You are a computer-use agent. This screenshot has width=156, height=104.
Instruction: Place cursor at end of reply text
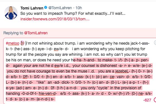[55, 99]
